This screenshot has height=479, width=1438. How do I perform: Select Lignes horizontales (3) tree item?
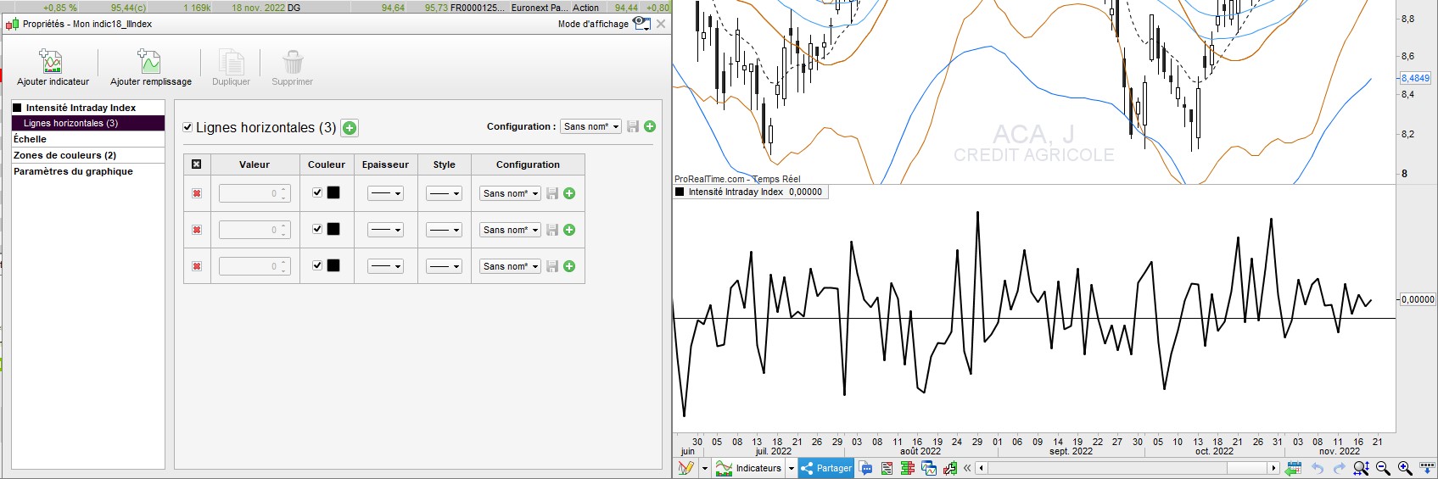88,123
